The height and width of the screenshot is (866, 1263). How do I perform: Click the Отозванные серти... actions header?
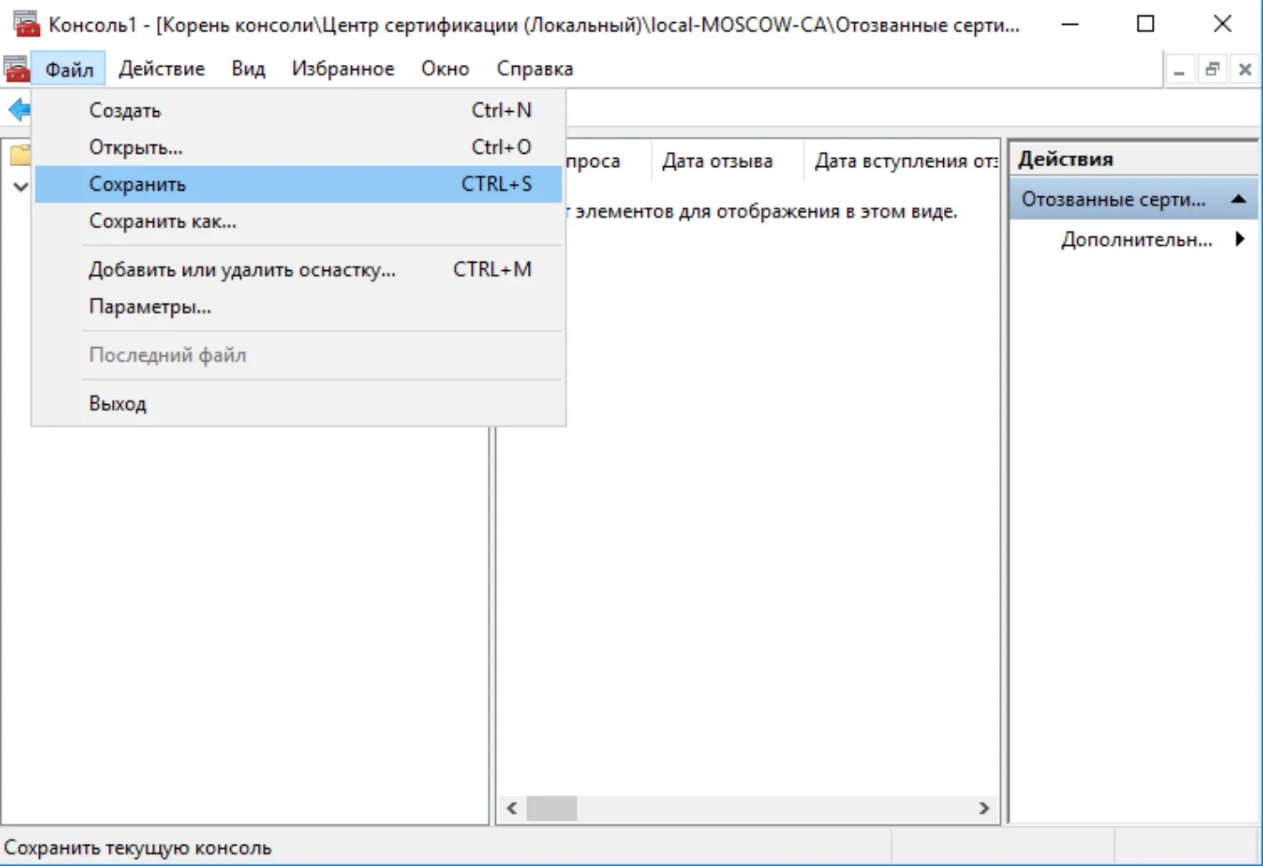(x=1132, y=199)
